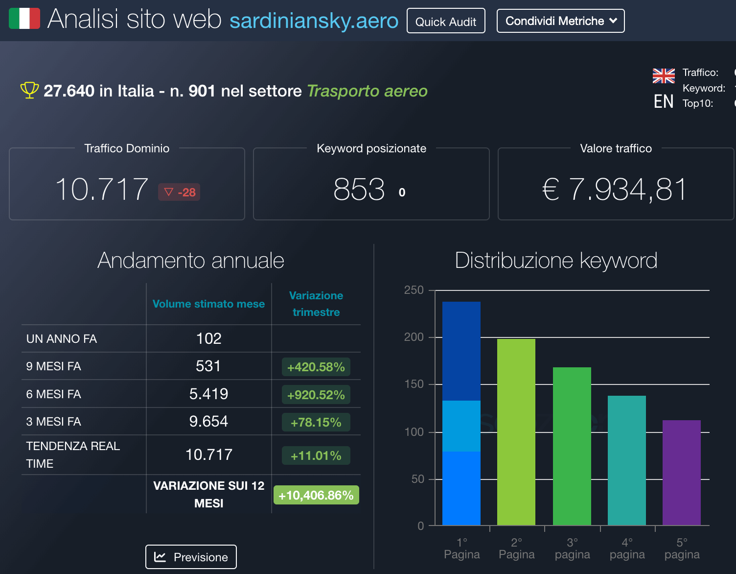Click the light blue middle segment of 1° Pagina bar
The width and height of the screenshot is (736, 574).
pyautogui.click(x=461, y=426)
